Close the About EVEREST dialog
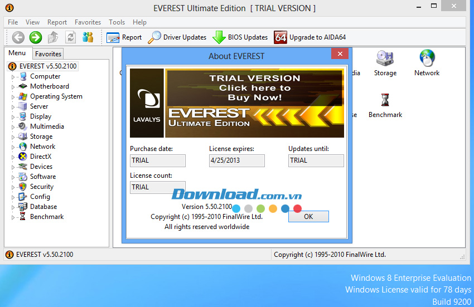 (340, 54)
